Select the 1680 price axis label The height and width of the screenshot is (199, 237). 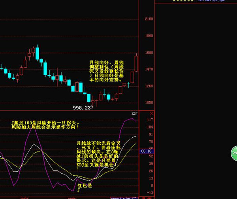tap(149, 53)
